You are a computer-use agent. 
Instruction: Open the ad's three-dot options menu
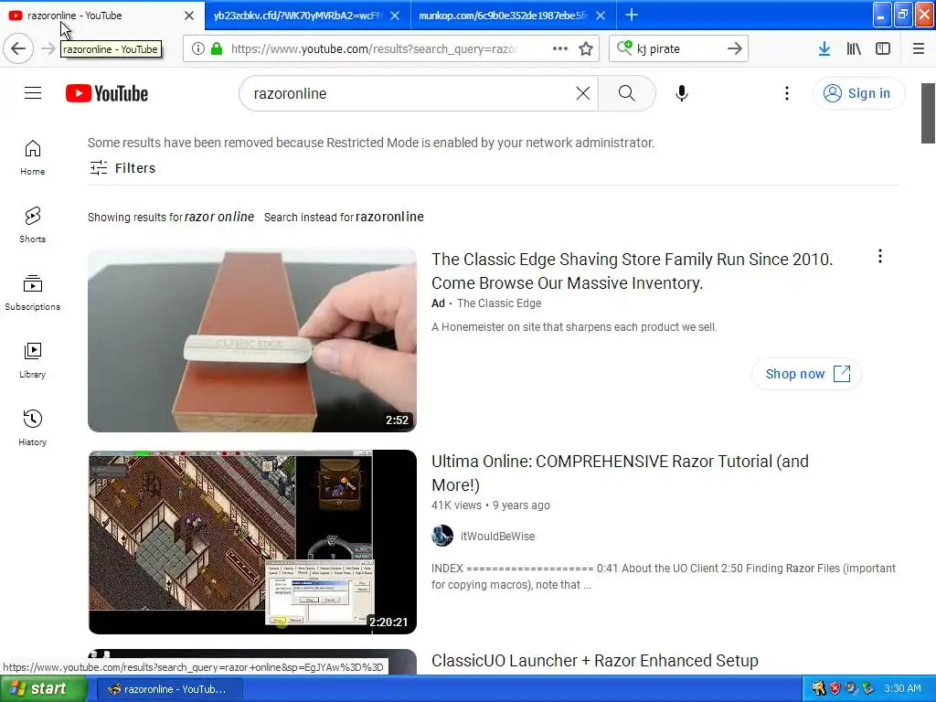point(880,257)
